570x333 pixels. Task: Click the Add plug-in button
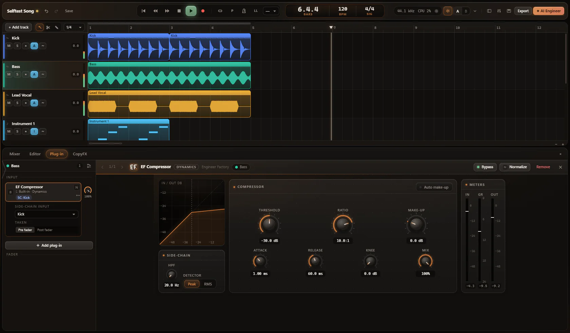pyautogui.click(x=49, y=245)
